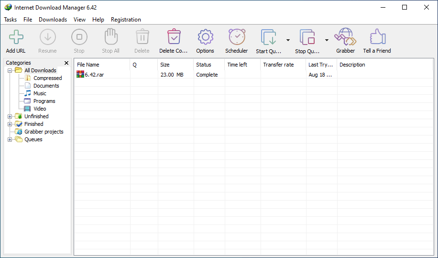Click the Delete Completed toolbar icon

(174, 37)
